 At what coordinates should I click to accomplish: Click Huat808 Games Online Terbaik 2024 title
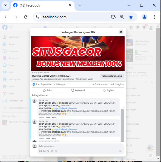(51, 76)
